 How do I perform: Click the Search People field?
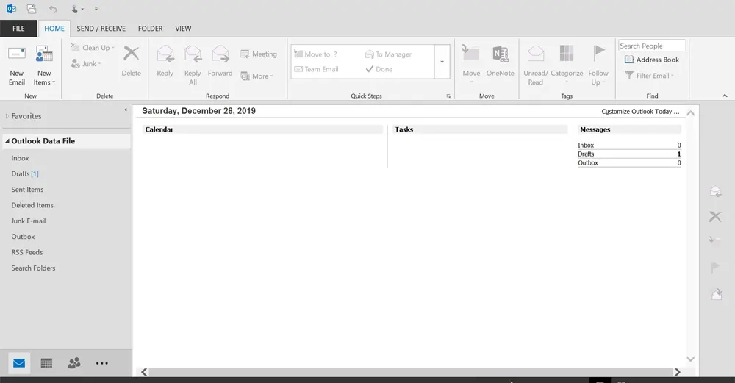[x=652, y=46]
